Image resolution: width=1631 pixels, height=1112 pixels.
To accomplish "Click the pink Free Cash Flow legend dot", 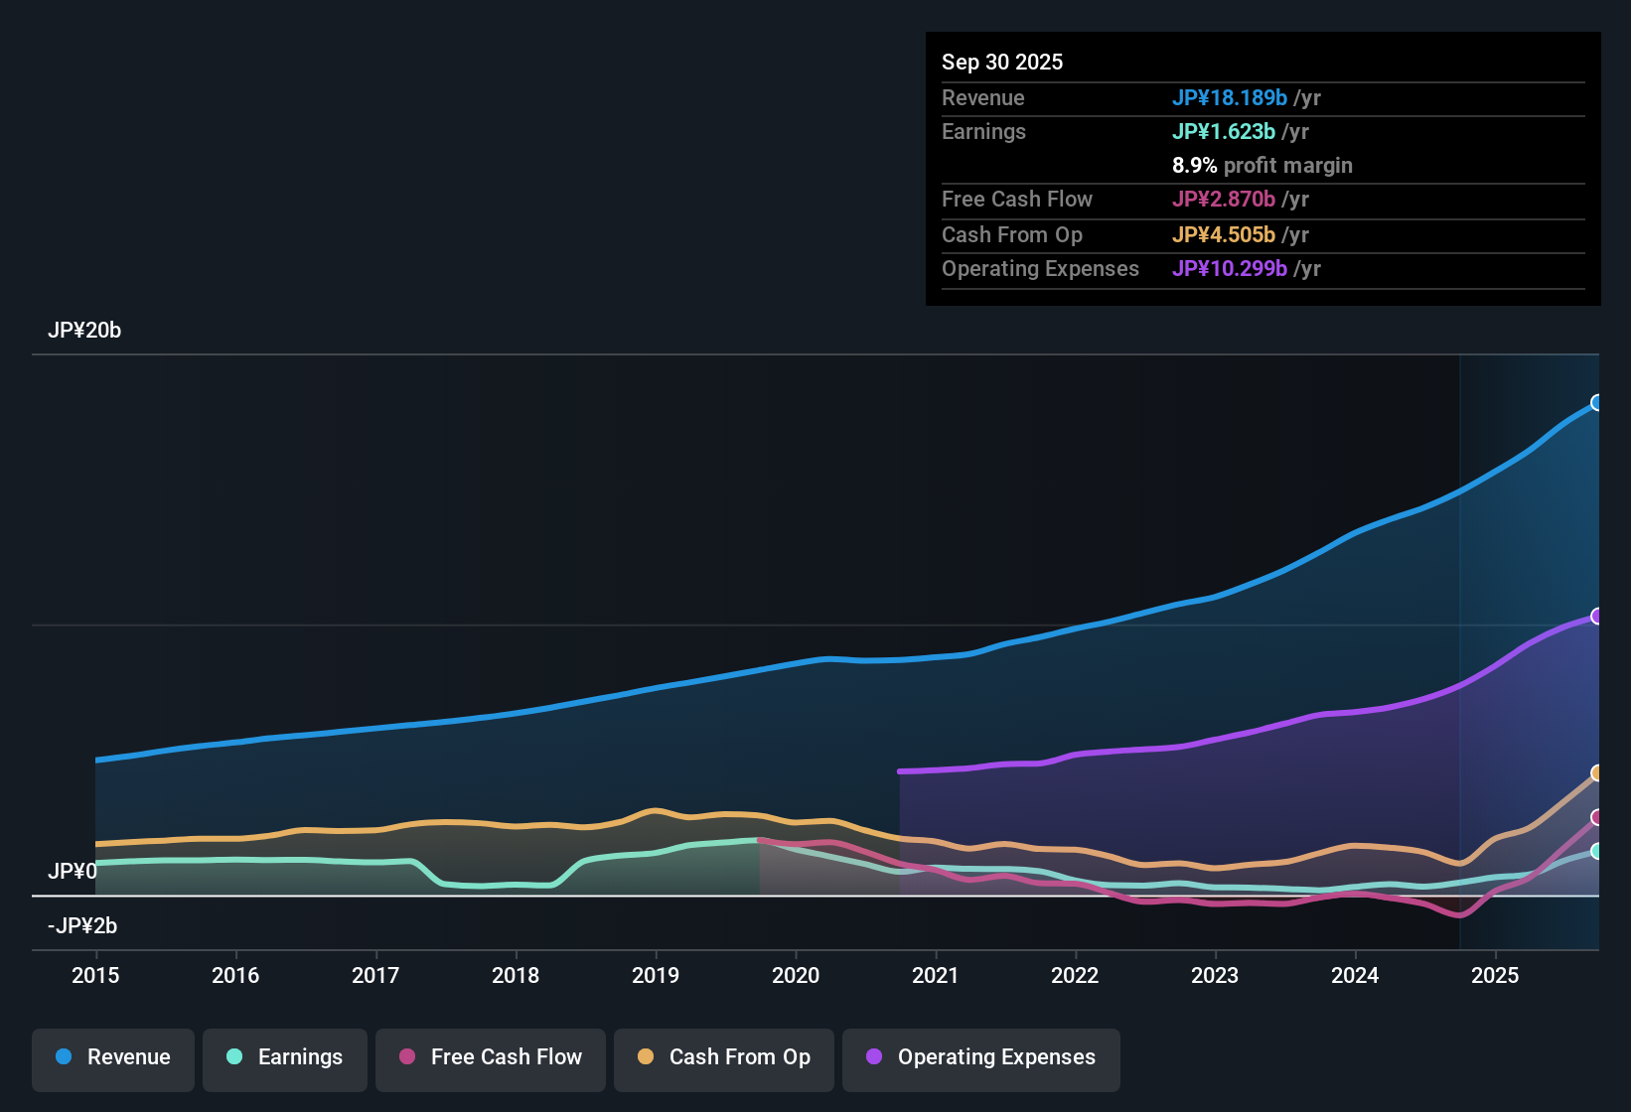I will (406, 1057).
